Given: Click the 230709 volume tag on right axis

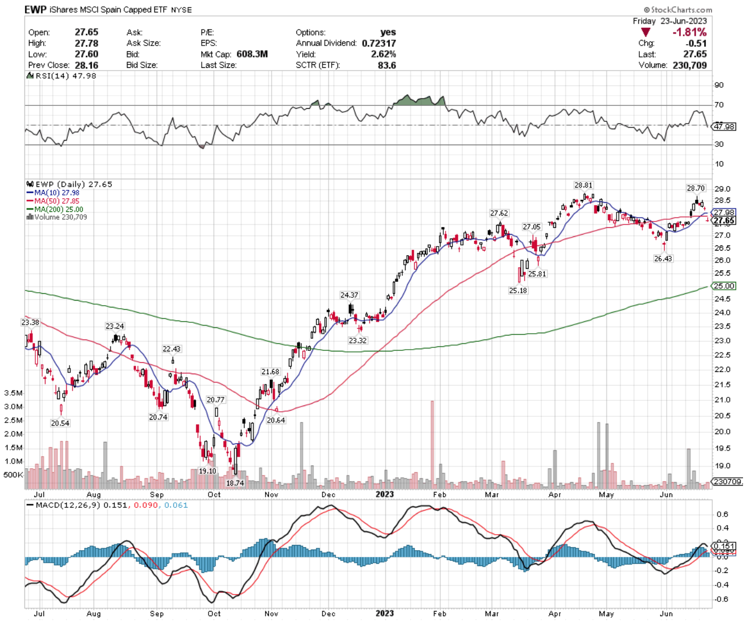Looking at the screenshot, I should [728, 482].
